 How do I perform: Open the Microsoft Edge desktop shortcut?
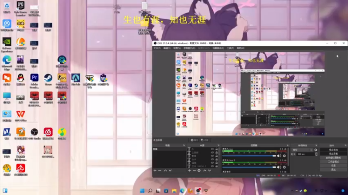[7, 63]
